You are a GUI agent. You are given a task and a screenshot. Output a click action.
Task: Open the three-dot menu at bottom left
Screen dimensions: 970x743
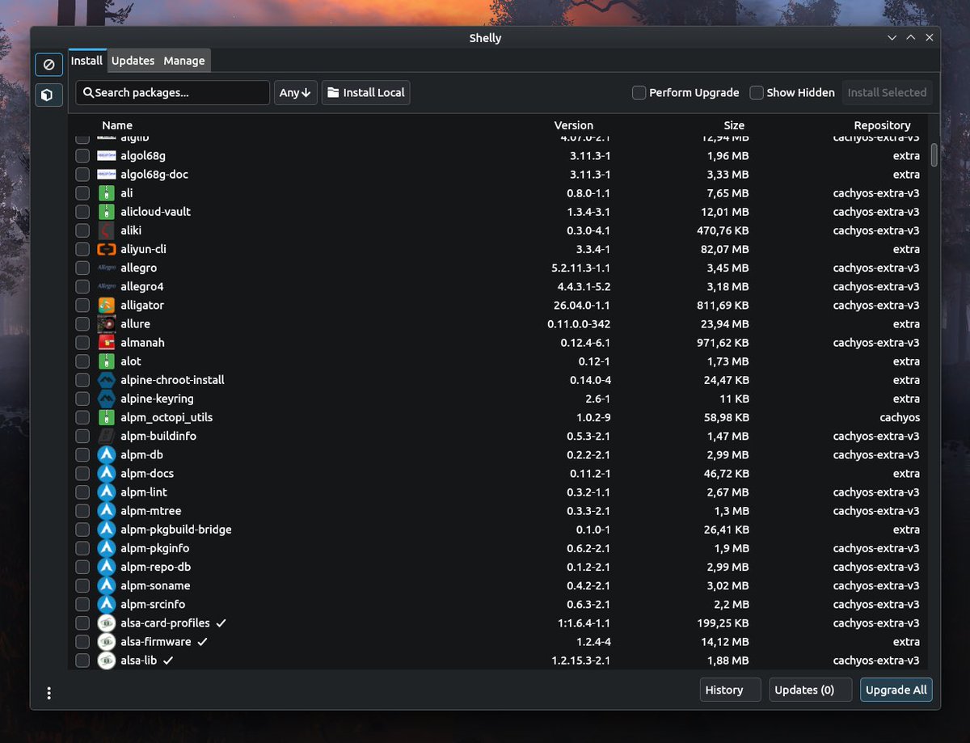pos(49,693)
